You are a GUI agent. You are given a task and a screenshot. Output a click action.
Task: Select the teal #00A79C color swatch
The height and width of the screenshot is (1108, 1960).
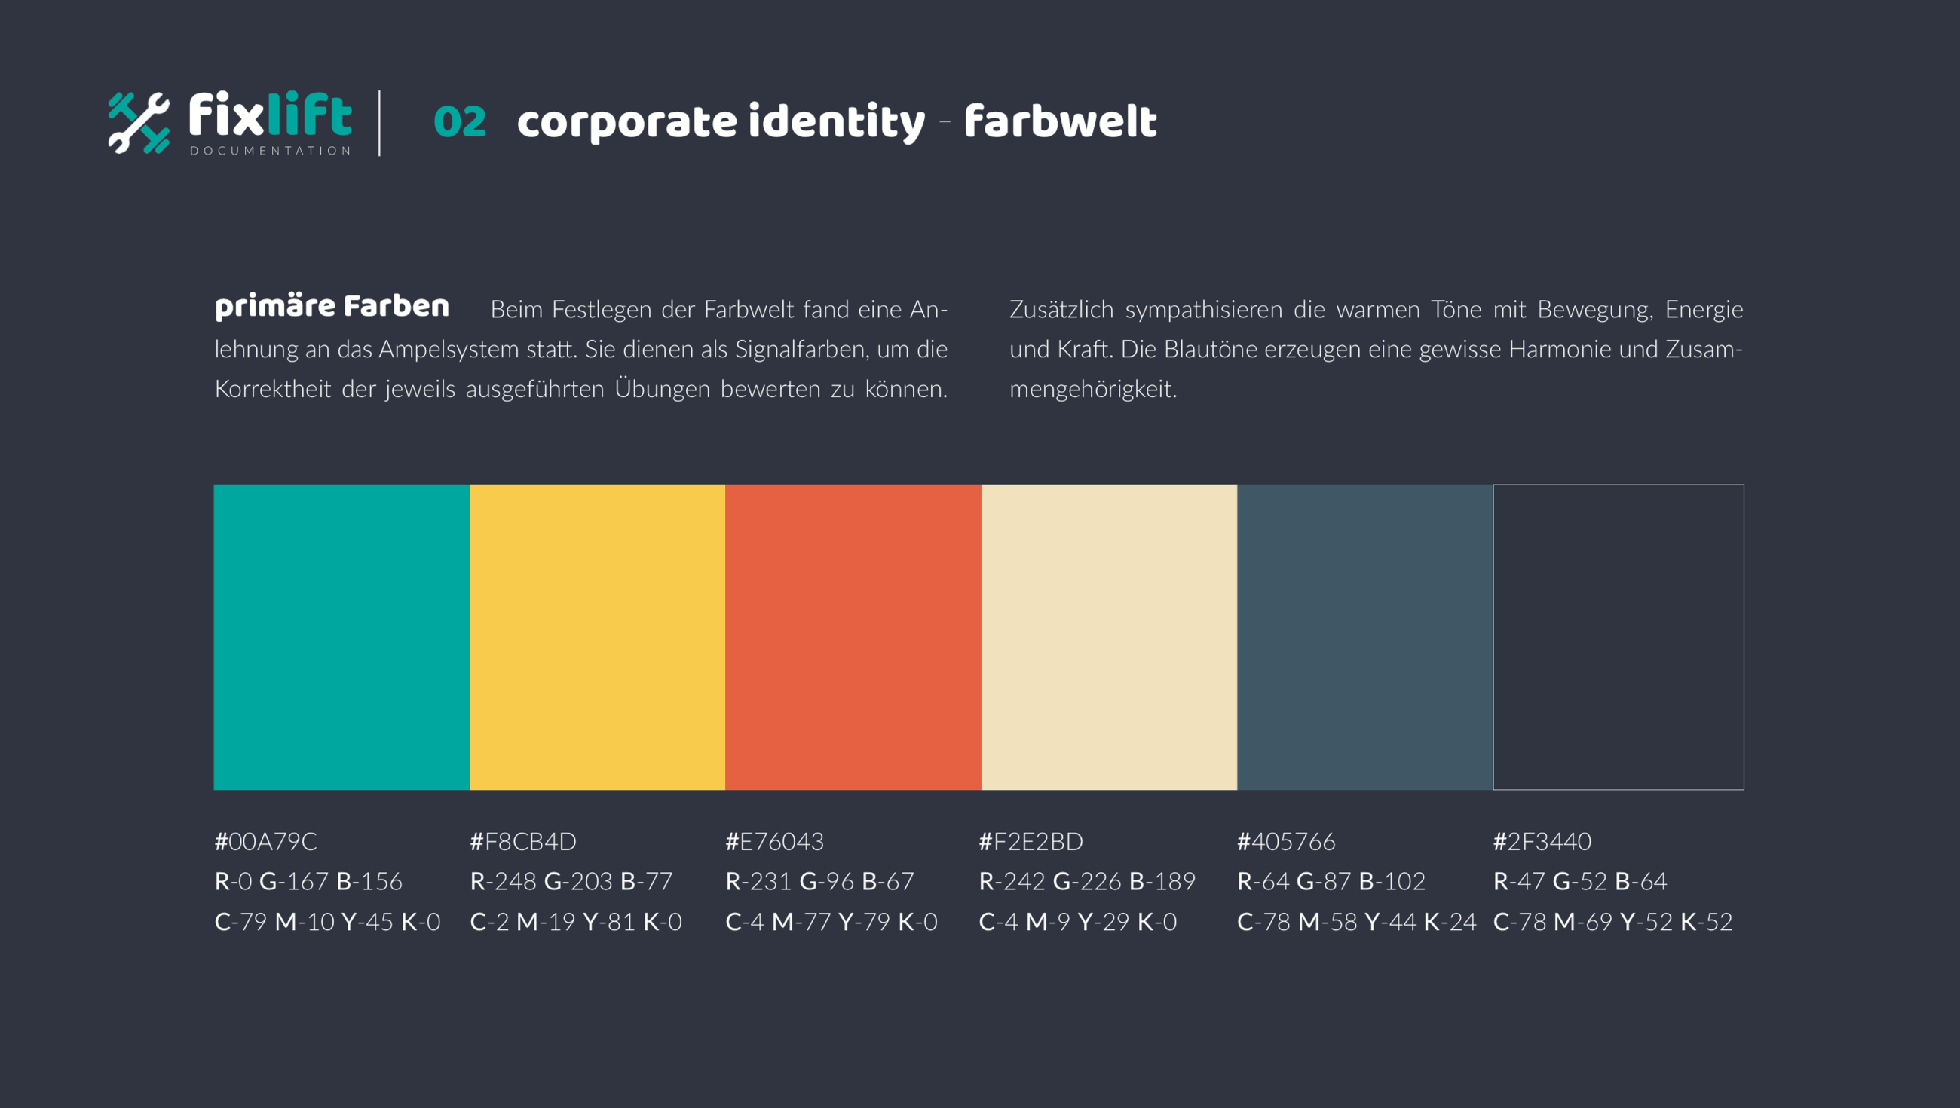coord(341,637)
